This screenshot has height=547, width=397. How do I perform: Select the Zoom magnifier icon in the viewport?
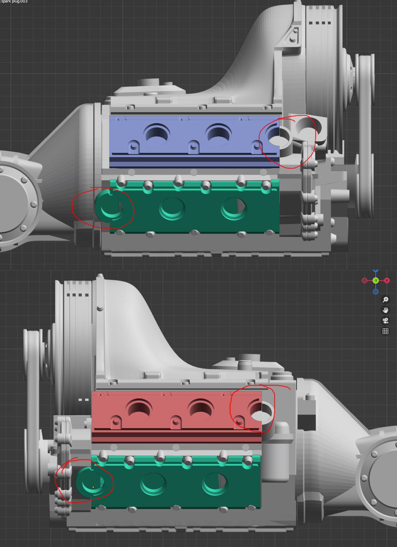point(385,299)
